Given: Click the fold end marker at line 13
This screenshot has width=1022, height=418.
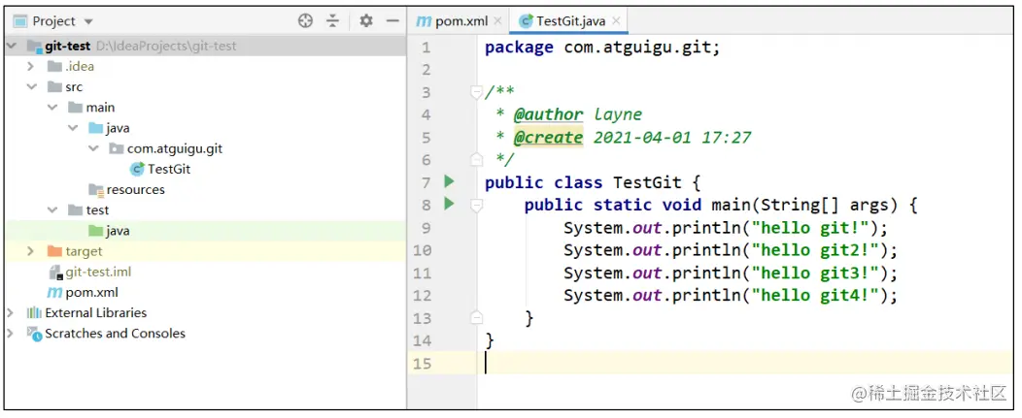Looking at the screenshot, I should [476, 318].
